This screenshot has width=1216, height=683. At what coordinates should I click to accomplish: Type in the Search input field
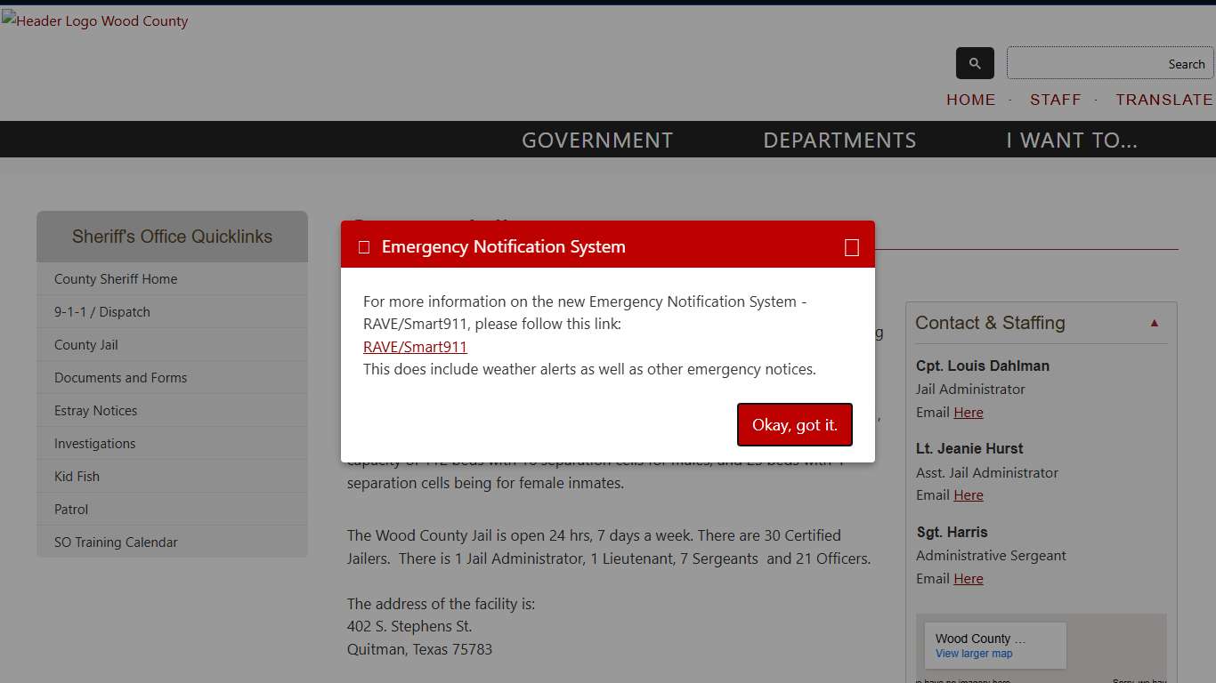pos(1109,64)
